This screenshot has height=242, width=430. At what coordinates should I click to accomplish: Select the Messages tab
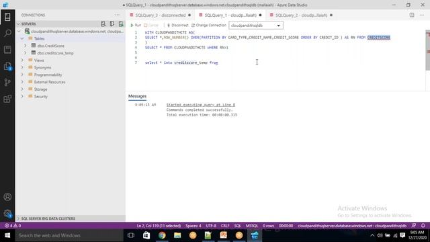click(137, 96)
